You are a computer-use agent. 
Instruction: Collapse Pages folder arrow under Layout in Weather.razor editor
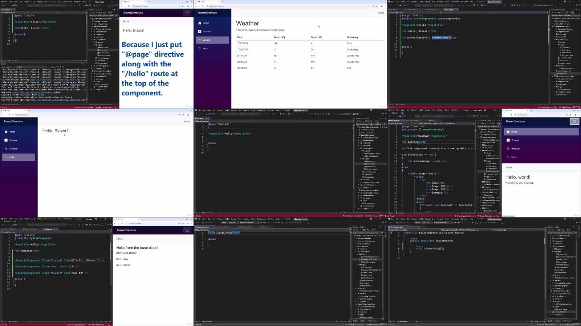(482, 161)
